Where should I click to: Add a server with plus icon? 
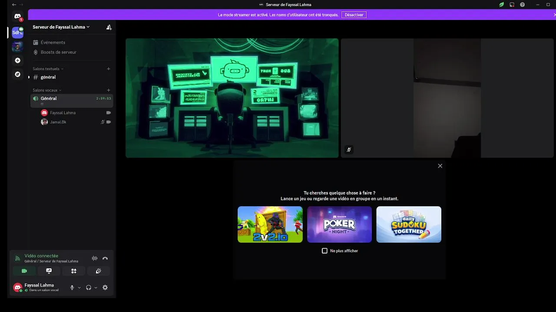tap(18, 60)
